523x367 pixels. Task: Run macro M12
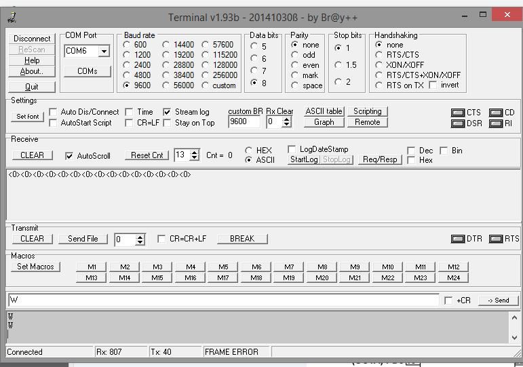[x=454, y=267]
